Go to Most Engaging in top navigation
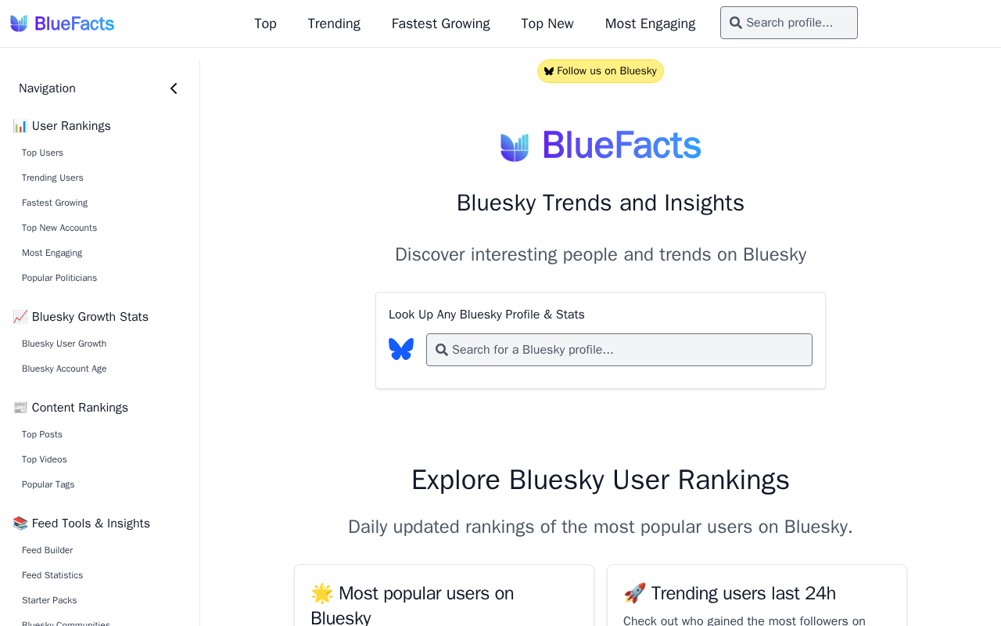Image resolution: width=1001 pixels, height=626 pixels. point(651,23)
